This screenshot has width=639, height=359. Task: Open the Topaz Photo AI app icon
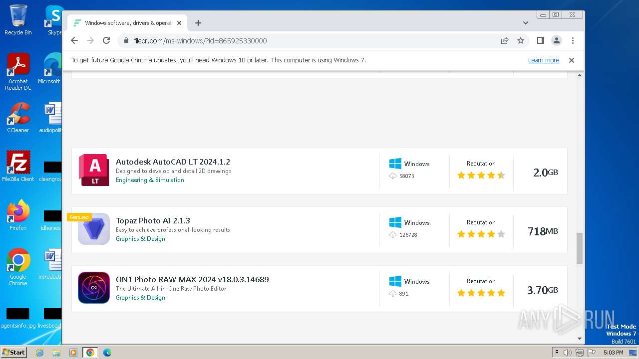pyautogui.click(x=94, y=229)
